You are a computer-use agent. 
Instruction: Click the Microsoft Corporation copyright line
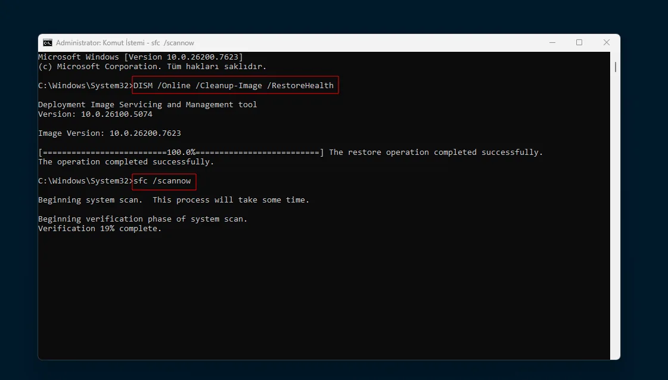pos(152,67)
